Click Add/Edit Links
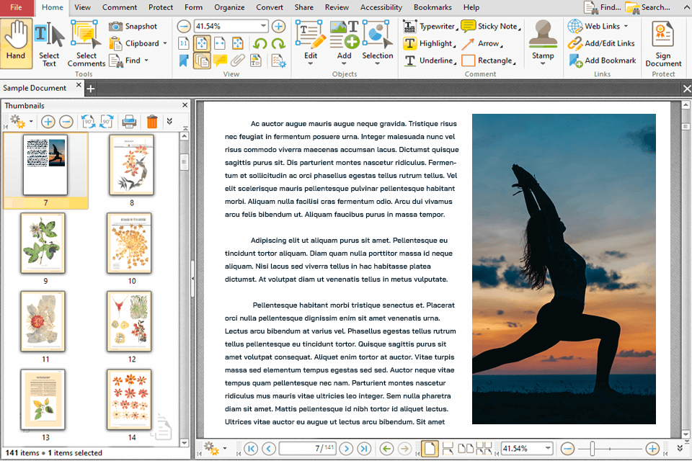The width and height of the screenshot is (692, 461). (x=601, y=43)
